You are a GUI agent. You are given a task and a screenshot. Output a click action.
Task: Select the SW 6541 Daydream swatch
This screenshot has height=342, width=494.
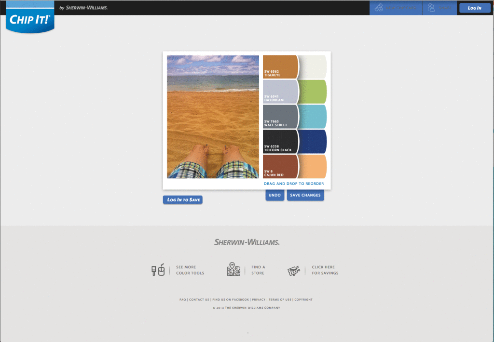[280, 92]
